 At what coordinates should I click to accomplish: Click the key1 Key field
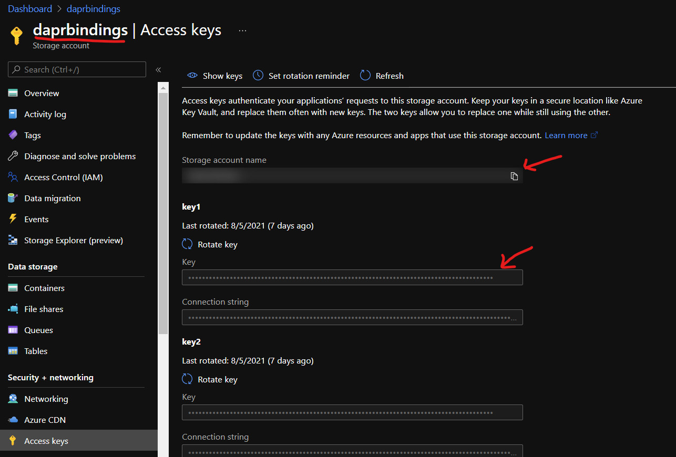click(352, 277)
